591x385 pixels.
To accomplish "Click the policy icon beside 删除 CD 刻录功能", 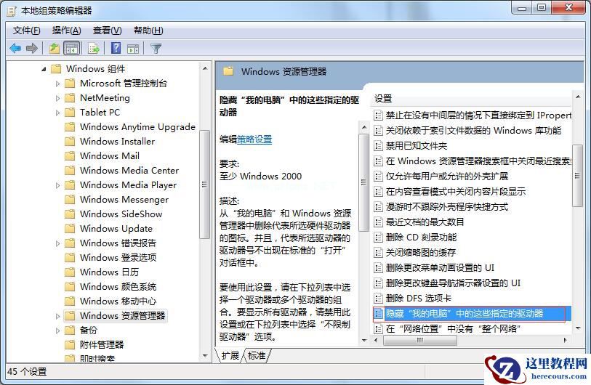I will (378, 238).
